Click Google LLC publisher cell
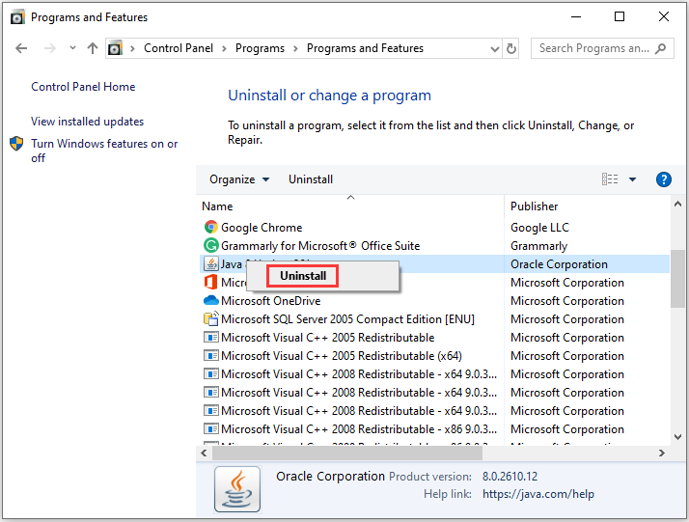Image resolution: width=689 pixels, height=522 pixels. pos(539,228)
